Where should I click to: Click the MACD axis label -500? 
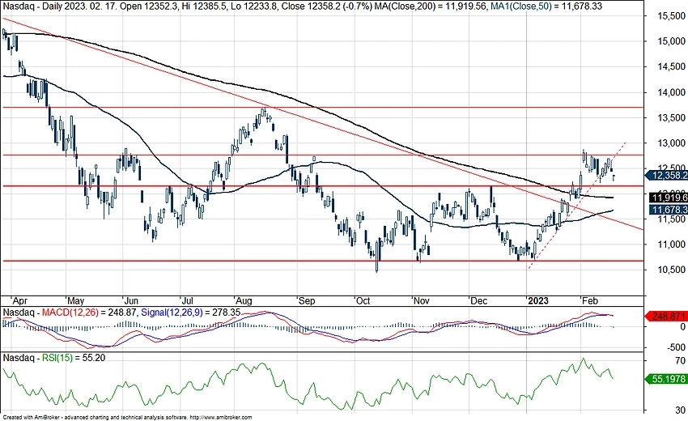click(x=676, y=347)
